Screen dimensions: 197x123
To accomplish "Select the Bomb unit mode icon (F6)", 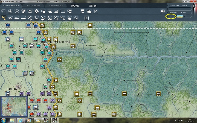I will point(36,18).
